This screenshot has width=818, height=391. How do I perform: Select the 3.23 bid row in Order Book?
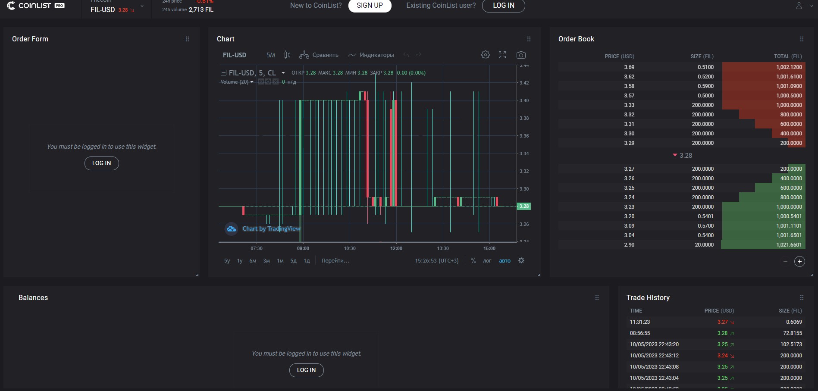pos(682,206)
